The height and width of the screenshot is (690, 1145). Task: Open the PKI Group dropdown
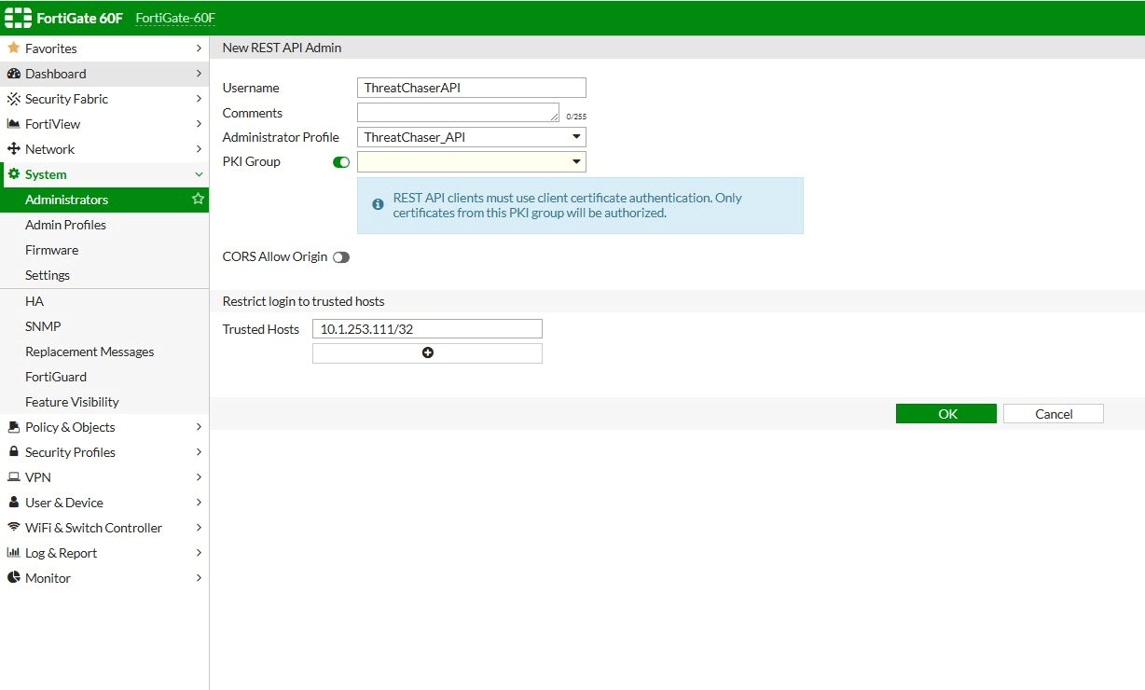471,162
